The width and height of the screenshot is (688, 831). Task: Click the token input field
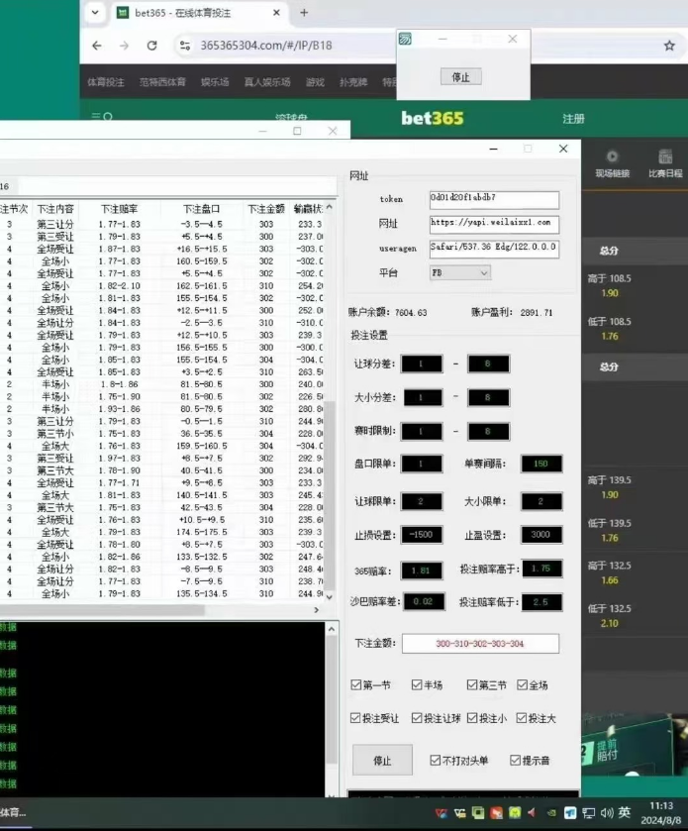(x=493, y=198)
